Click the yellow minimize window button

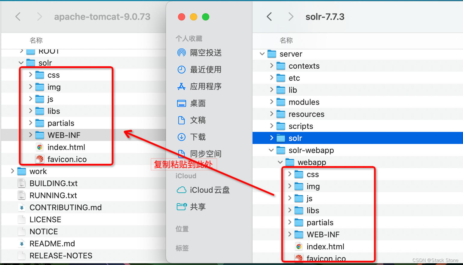pyautogui.click(x=194, y=17)
